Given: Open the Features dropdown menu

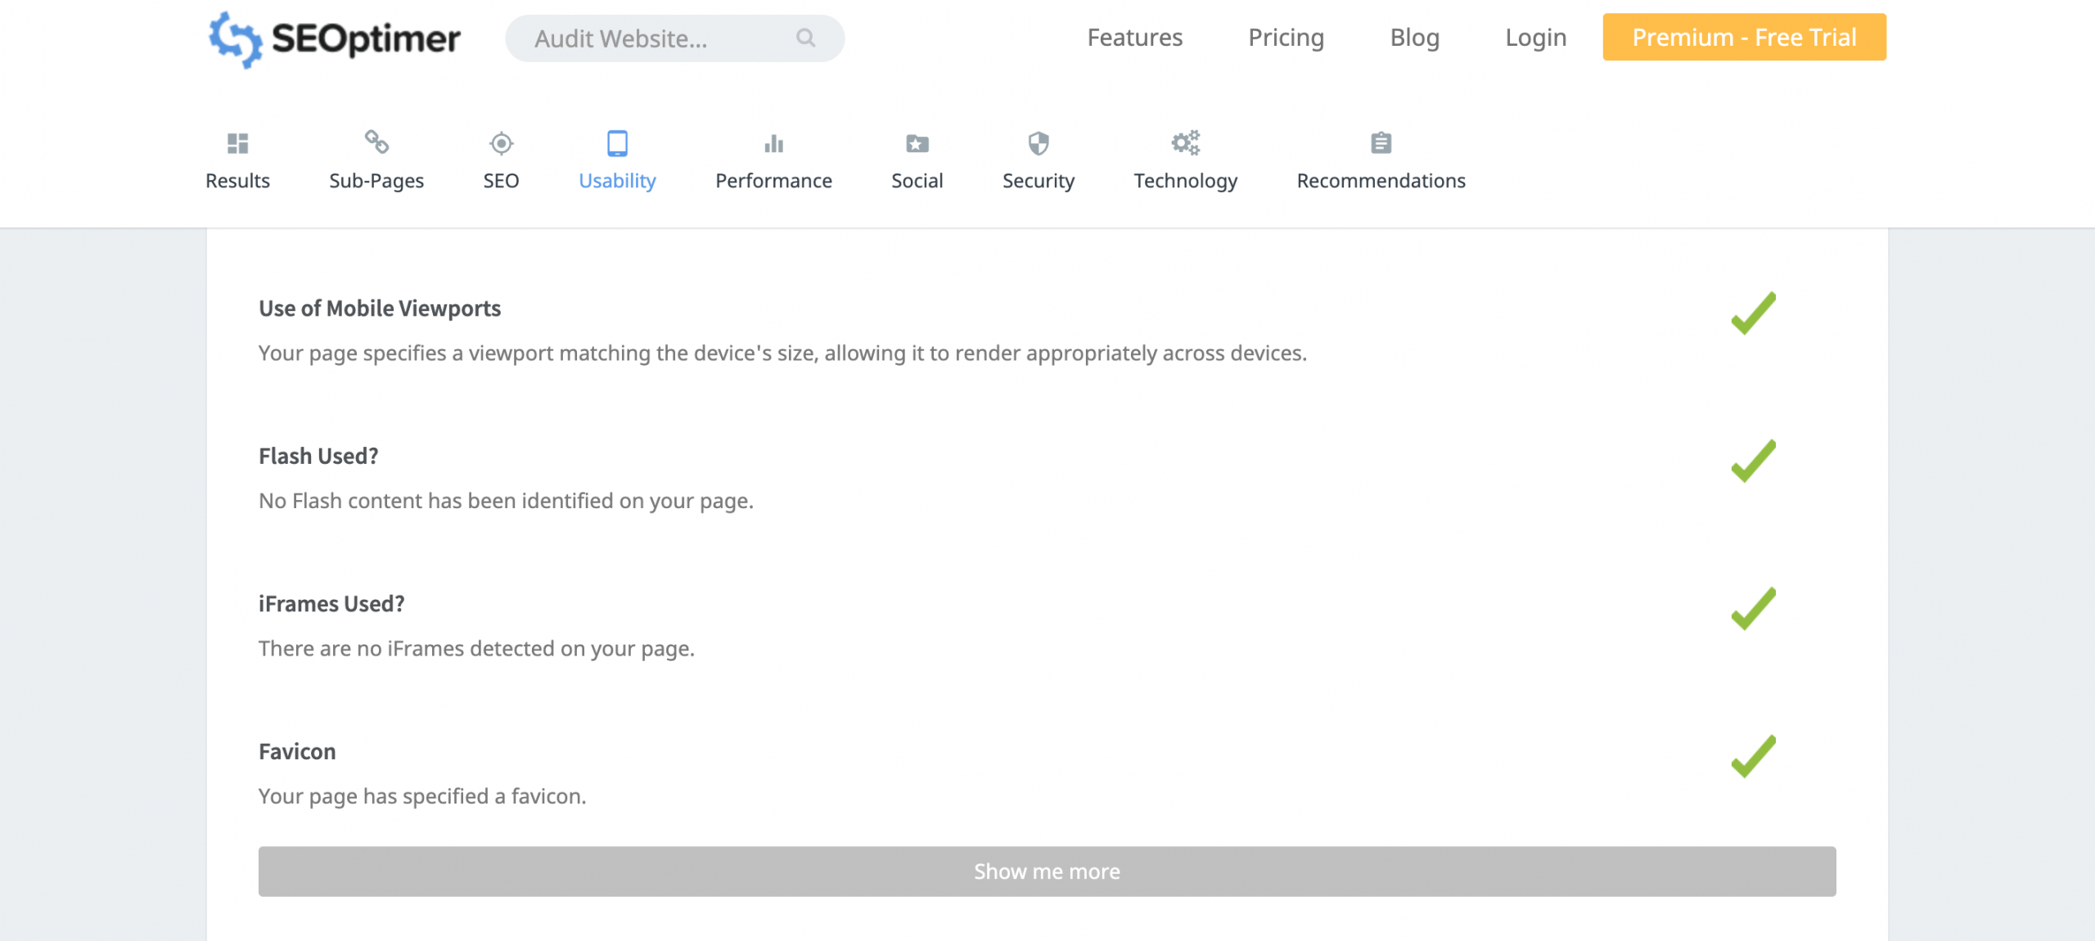Looking at the screenshot, I should pyautogui.click(x=1136, y=36).
